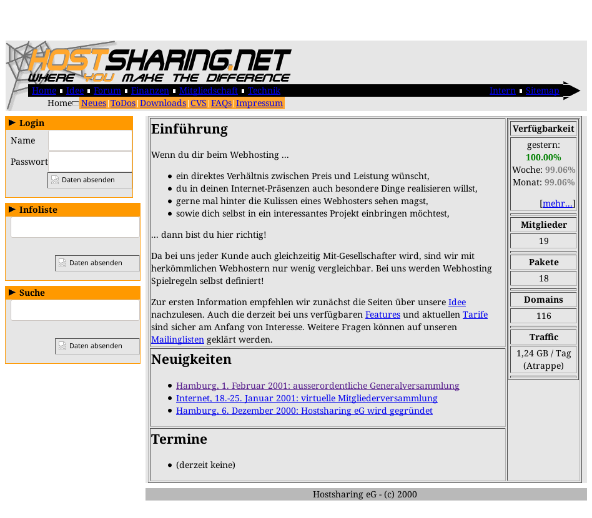This screenshot has width=592, height=518.
Task: Open the Technik menu item
Action: click(264, 90)
